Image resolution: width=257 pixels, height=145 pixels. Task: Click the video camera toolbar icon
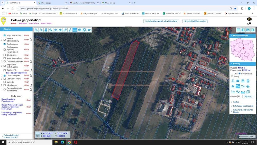[x=89, y=30]
